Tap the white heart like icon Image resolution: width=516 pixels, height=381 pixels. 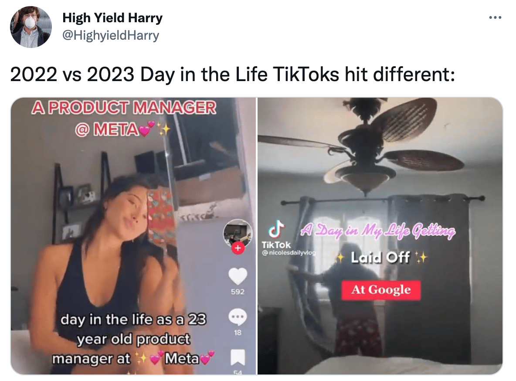(238, 276)
